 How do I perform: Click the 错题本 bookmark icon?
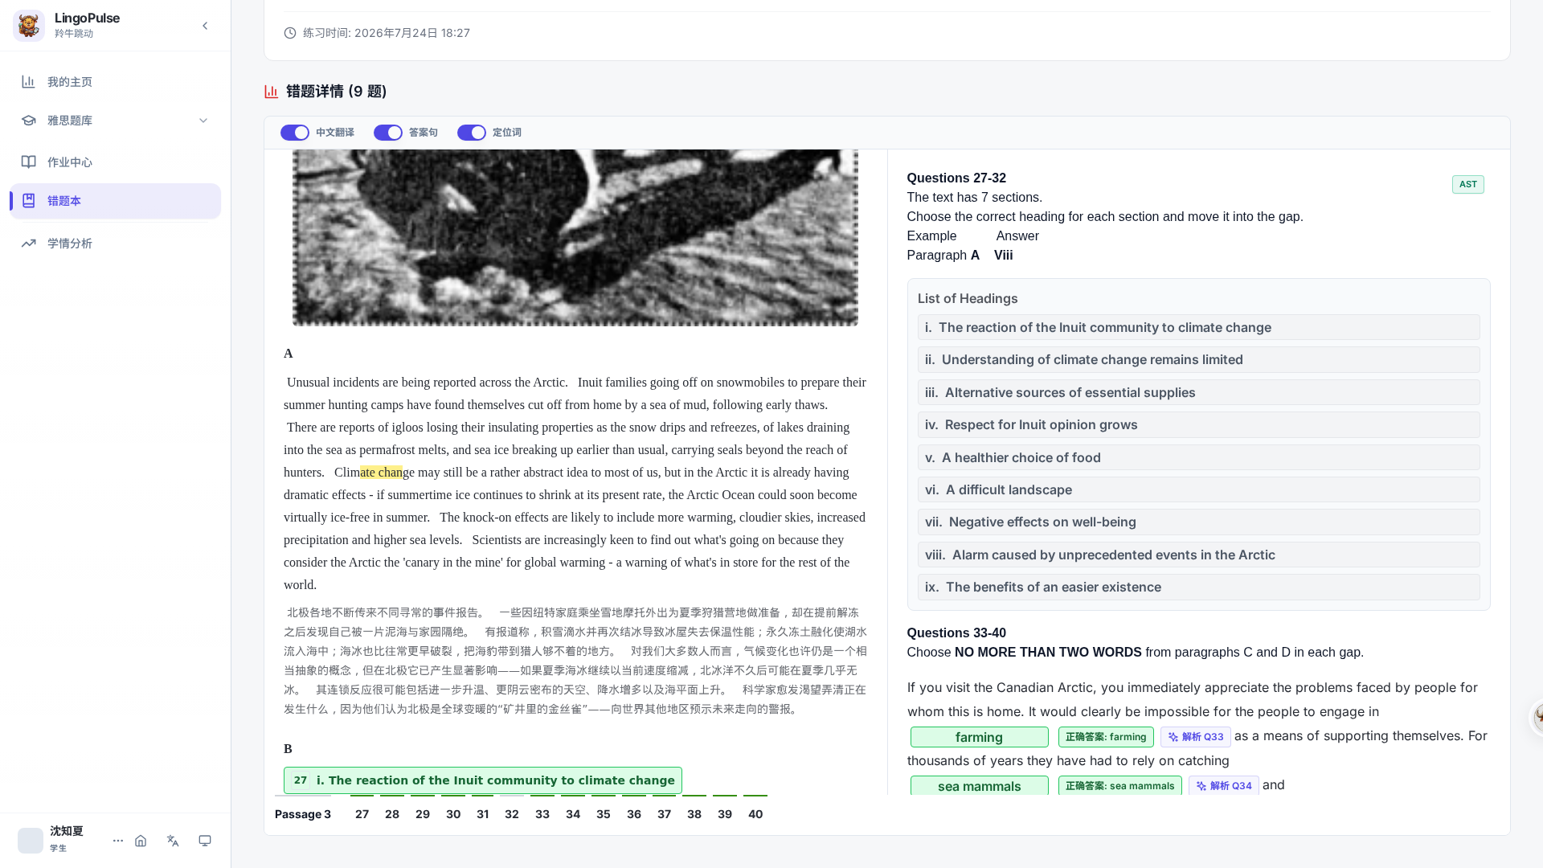coord(29,201)
